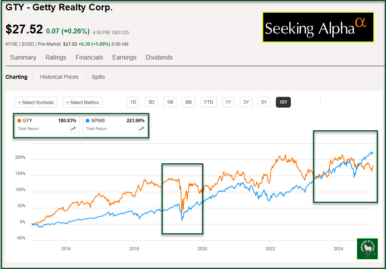
Task: View the Historical Prices section
Action: point(59,77)
